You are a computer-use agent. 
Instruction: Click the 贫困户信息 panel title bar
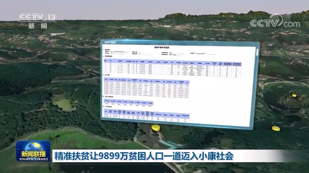(x=110, y=43)
